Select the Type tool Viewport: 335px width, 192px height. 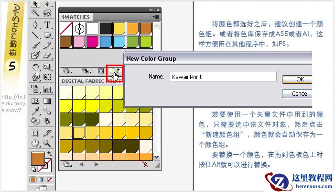(47, 25)
